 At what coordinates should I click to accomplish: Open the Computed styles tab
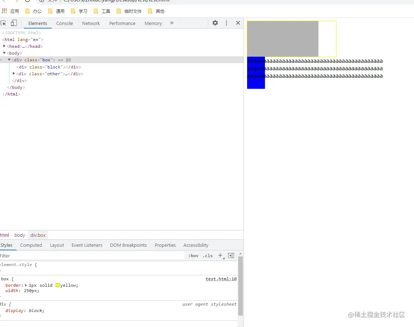[31, 245]
